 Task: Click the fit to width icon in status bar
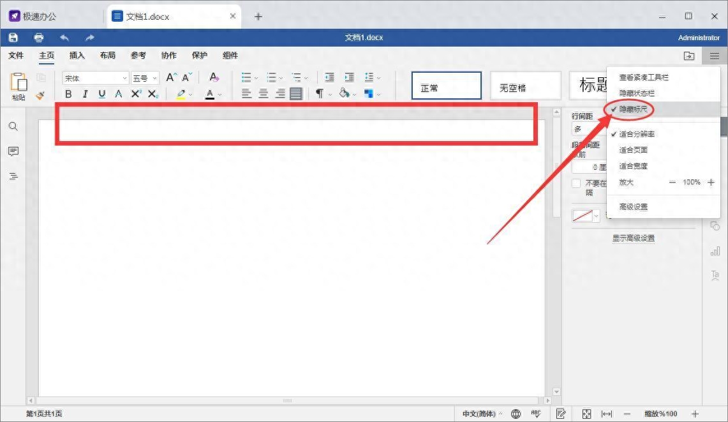607,414
